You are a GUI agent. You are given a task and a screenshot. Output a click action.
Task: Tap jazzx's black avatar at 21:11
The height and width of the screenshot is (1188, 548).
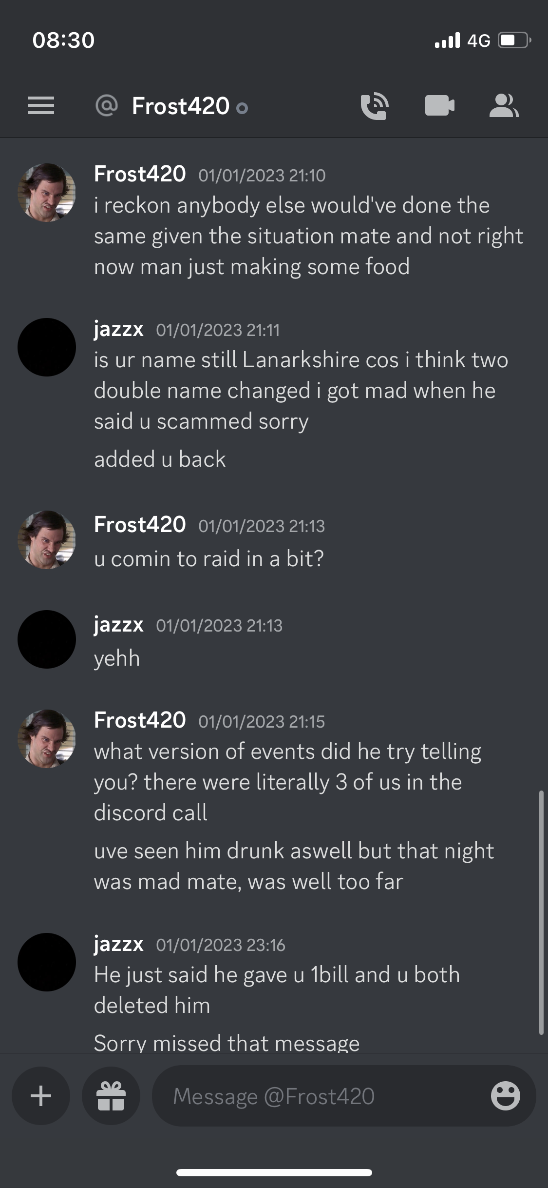47,347
